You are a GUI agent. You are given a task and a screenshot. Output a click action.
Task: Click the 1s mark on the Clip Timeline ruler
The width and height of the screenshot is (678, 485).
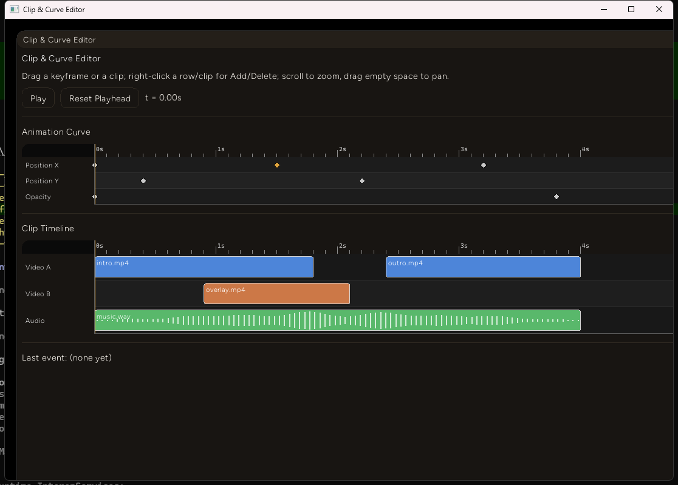[x=221, y=246]
